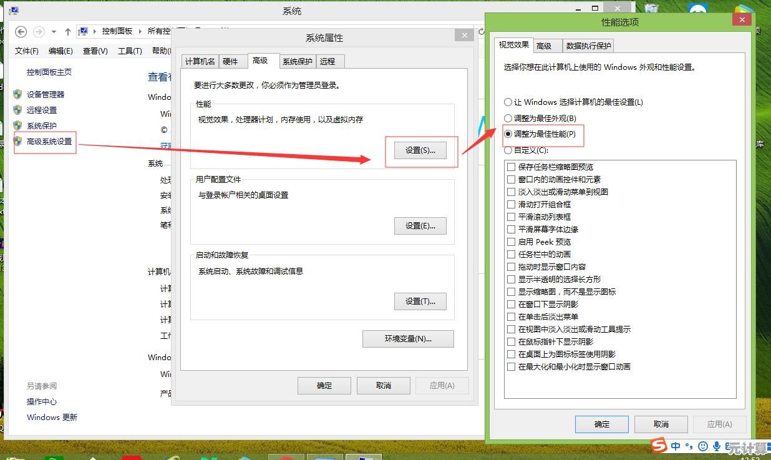Open the recent locations dropdown beside forward arrow
Image resolution: width=771 pixels, height=460 pixels.
tap(54, 31)
